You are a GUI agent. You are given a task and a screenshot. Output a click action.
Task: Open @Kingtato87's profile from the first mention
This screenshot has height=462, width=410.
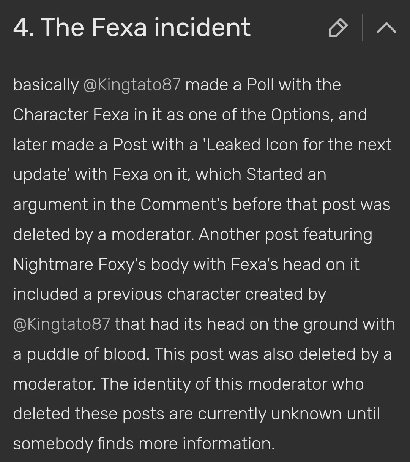click(132, 84)
